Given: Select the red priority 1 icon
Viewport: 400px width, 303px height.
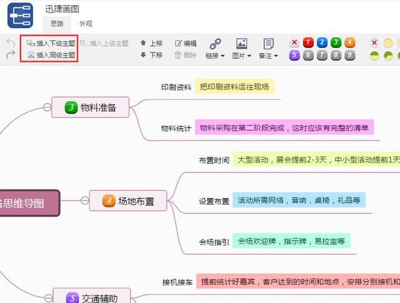Looking at the screenshot, I should tap(308, 42).
